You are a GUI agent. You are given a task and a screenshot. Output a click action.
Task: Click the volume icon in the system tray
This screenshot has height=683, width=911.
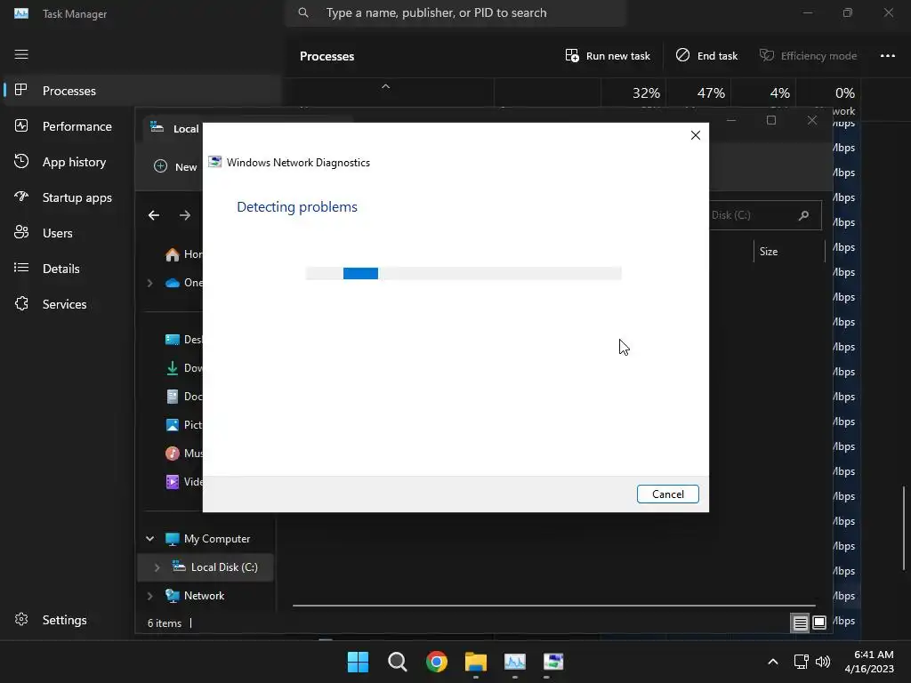point(823,662)
